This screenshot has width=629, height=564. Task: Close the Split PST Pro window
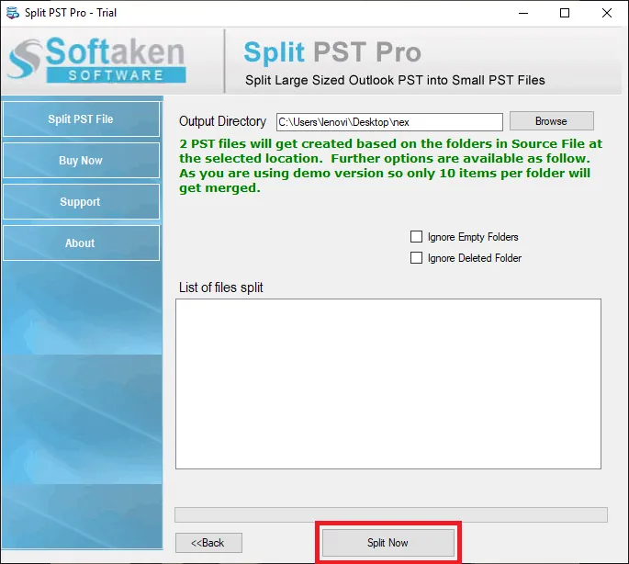pos(607,13)
